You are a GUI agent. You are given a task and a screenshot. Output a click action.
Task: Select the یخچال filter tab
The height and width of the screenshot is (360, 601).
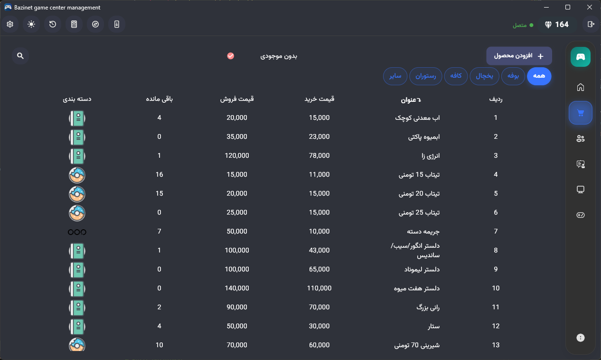(485, 76)
